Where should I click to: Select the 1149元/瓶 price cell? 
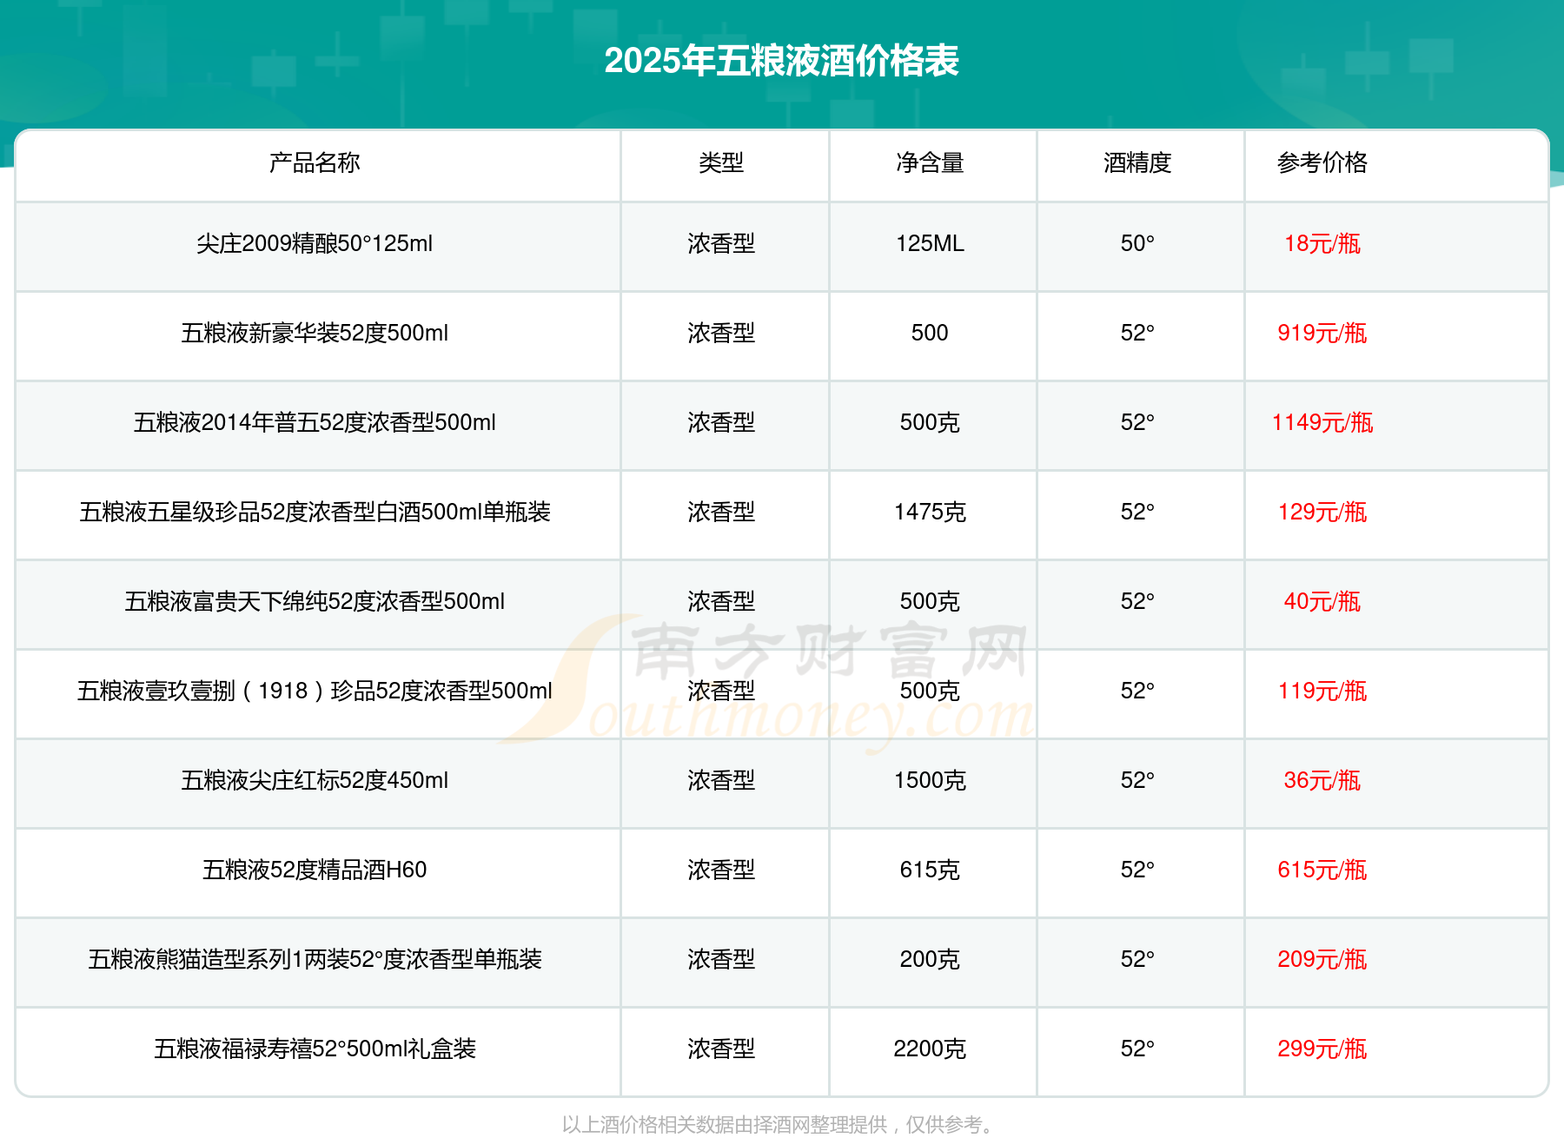(x=1322, y=422)
